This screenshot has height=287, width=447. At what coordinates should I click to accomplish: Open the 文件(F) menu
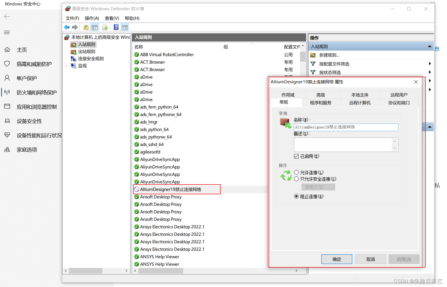click(72, 18)
